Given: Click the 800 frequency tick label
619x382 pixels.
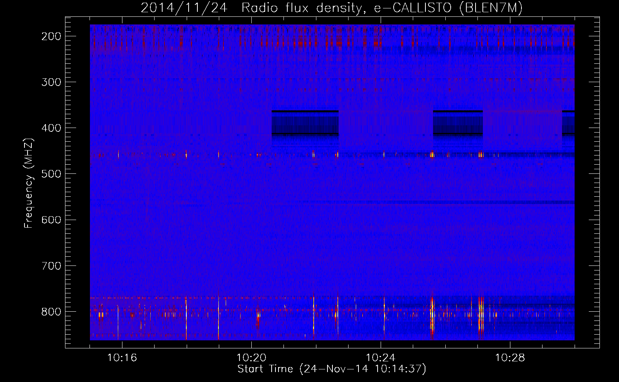Looking at the screenshot, I should pyautogui.click(x=51, y=311).
